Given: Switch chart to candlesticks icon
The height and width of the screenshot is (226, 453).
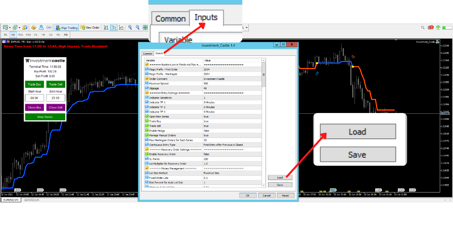Looking at the screenshot, I should tap(114, 27).
